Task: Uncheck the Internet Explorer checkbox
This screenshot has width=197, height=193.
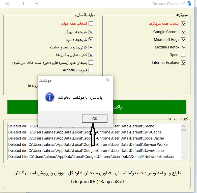Action: (183, 63)
